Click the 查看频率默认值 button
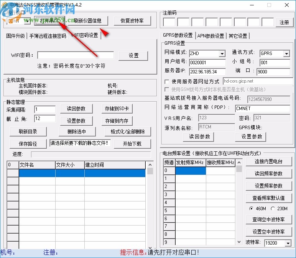This screenshot has height=258, width=296. click(x=269, y=198)
